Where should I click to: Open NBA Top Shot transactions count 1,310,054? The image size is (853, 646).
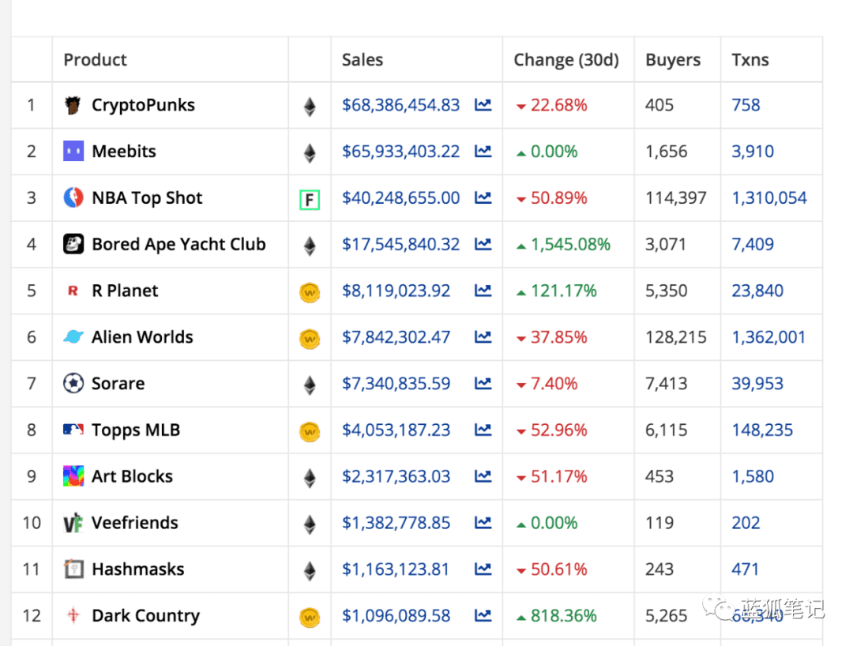coord(769,197)
